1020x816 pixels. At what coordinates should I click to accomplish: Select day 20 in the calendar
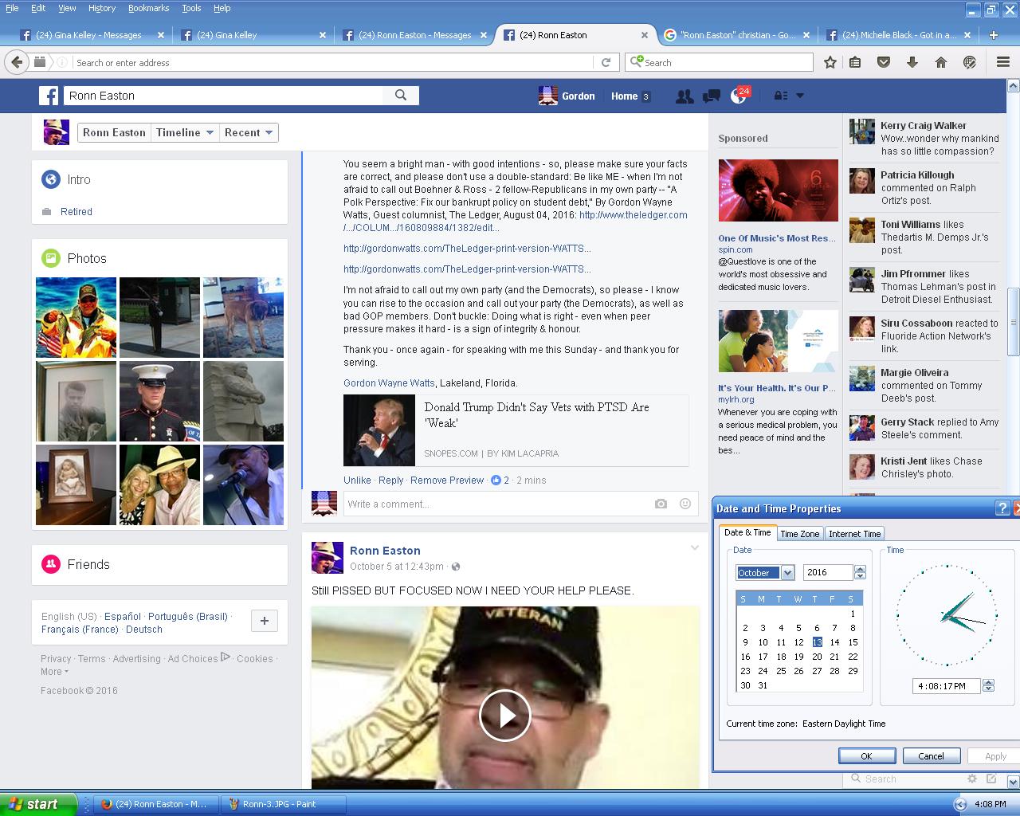817,657
